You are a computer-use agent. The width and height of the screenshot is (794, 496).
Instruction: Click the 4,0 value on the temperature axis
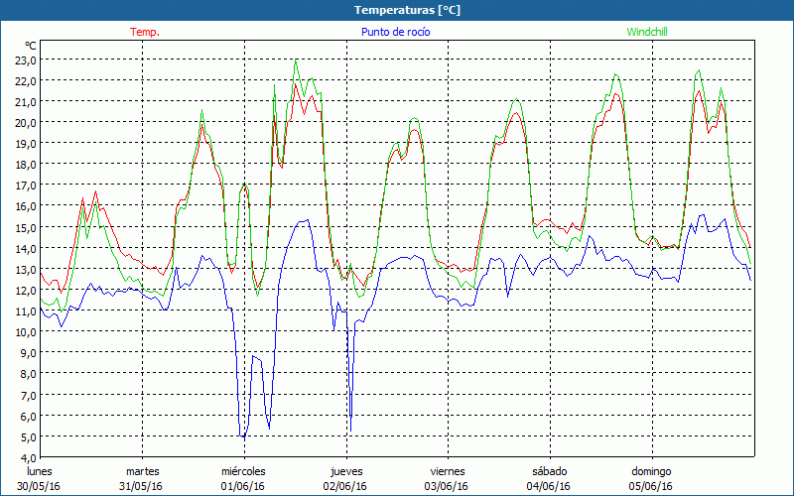27,457
